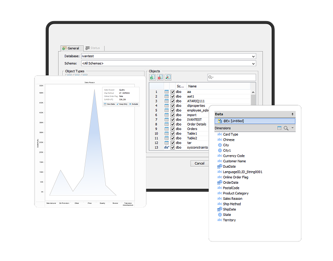Click the objects list scrollbar thumb
This screenshot has height=261, width=333.
pyautogui.click(x=253, y=100)
